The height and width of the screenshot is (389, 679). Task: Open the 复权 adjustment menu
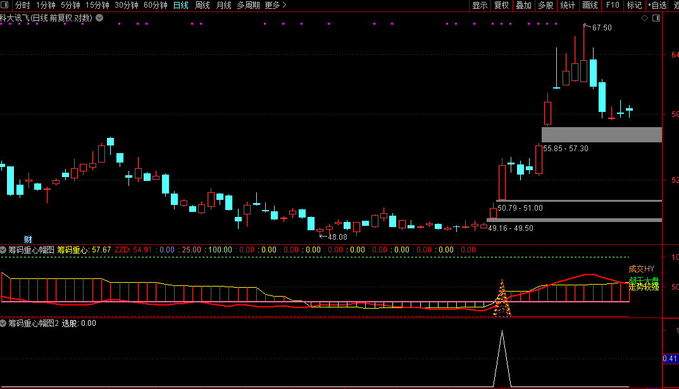pos(501,5)
